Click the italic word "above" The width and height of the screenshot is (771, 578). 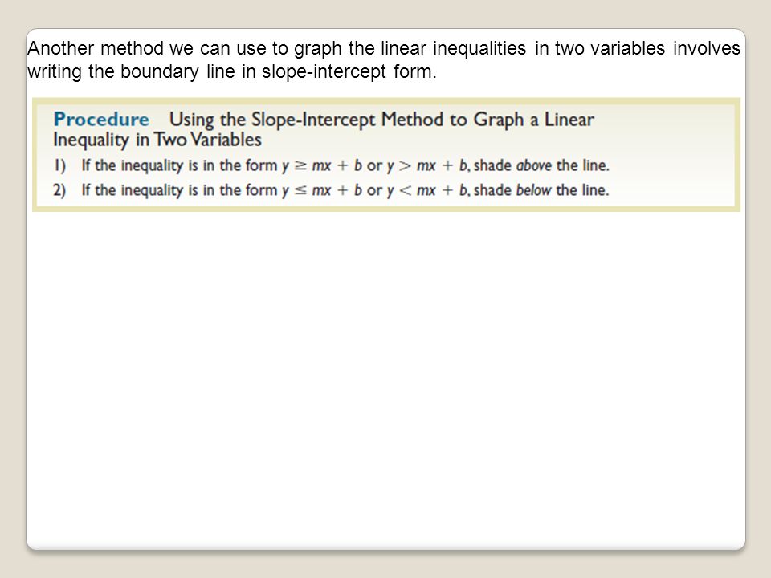coord(533,165)
